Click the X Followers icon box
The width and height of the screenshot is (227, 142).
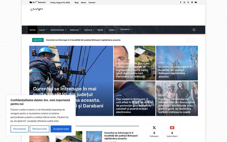(154, 131)
